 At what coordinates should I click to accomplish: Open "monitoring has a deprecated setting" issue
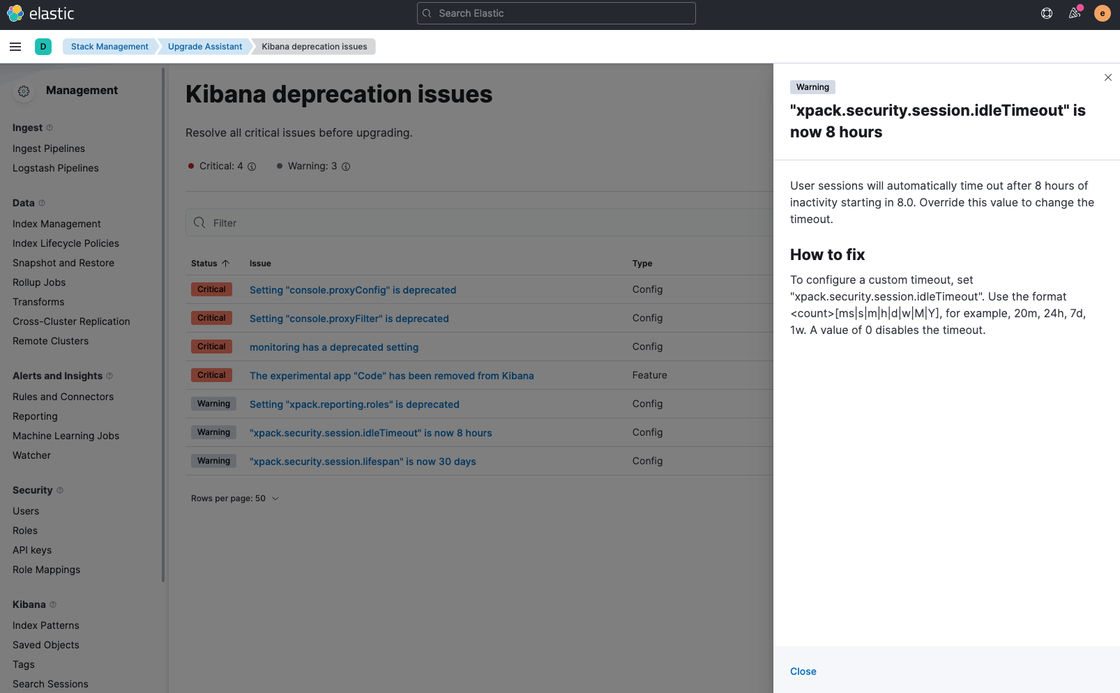pyautogui.click(x=333, y=346)
